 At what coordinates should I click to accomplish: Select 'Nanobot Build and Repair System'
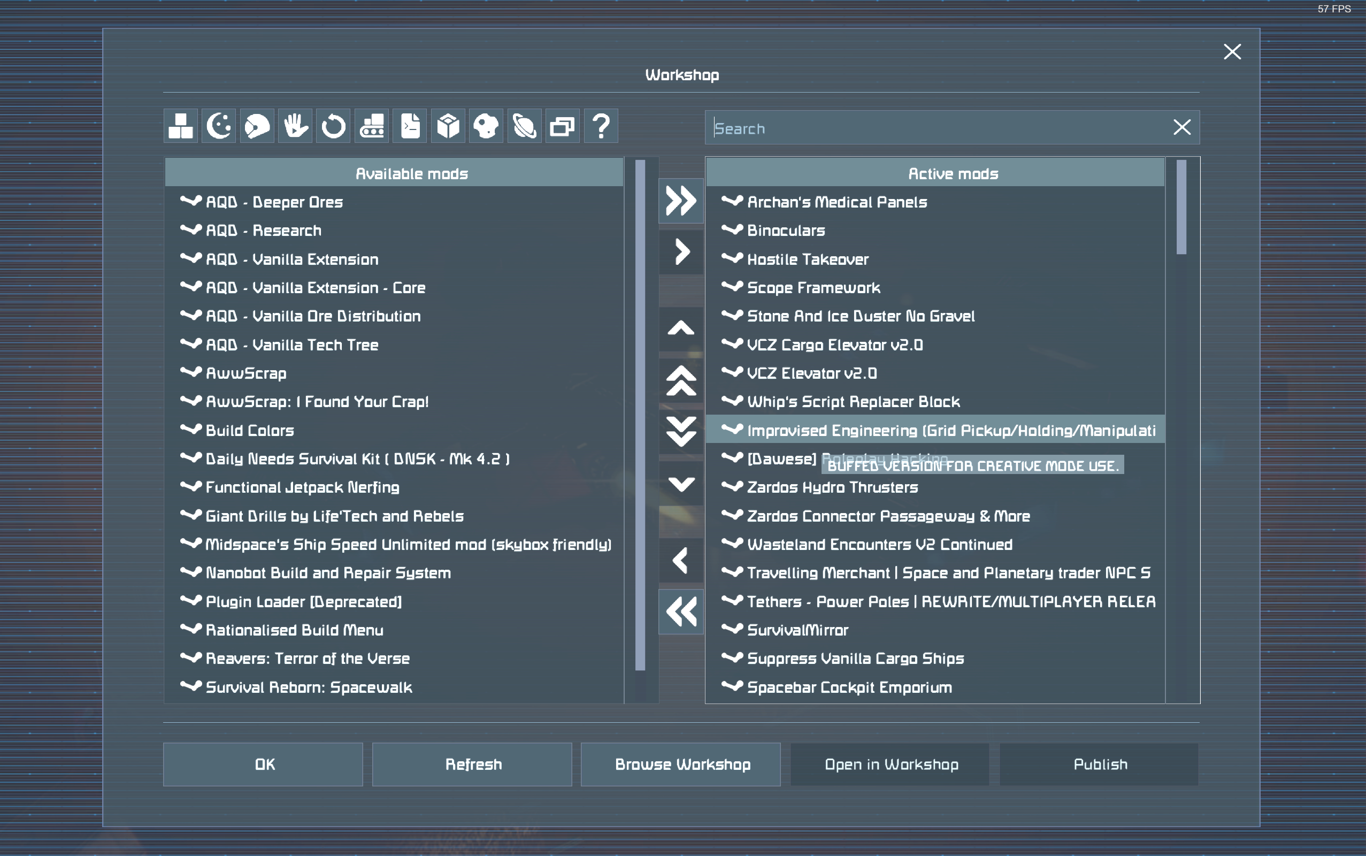[394, 572]
